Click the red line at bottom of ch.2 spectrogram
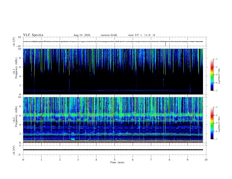Viewport: 232px width, 179px height. 113,142
